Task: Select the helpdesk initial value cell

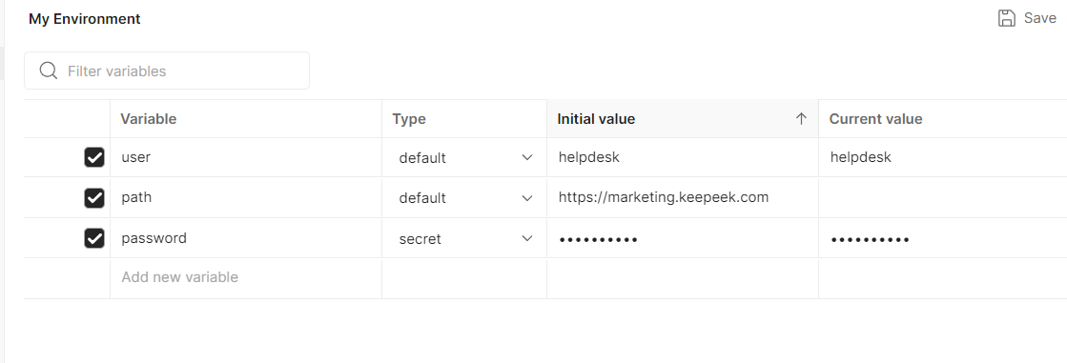Action: coord(683,158)
